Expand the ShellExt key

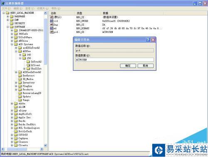pos(25,69)
